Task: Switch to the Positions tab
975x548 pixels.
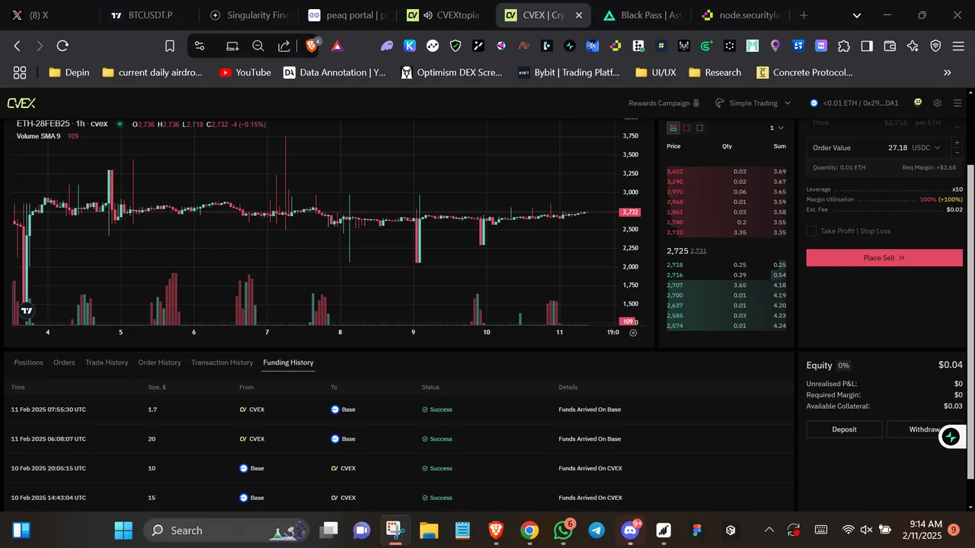Action: pos(29,362)
